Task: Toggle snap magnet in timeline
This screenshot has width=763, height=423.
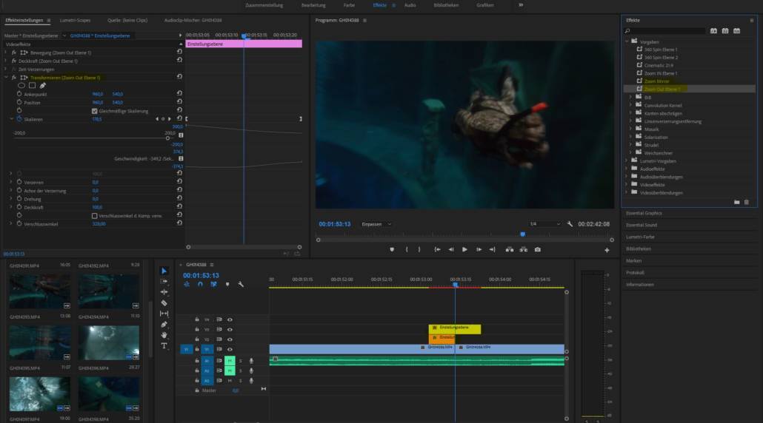Action: 200,284
